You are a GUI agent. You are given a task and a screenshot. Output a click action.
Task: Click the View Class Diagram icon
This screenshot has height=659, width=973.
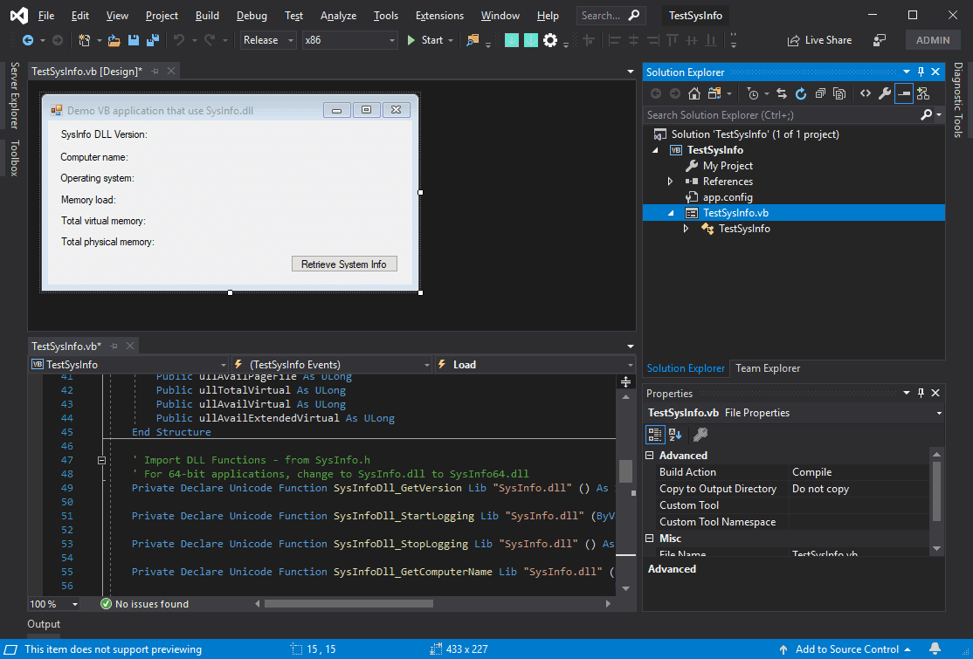click(923, 93)
